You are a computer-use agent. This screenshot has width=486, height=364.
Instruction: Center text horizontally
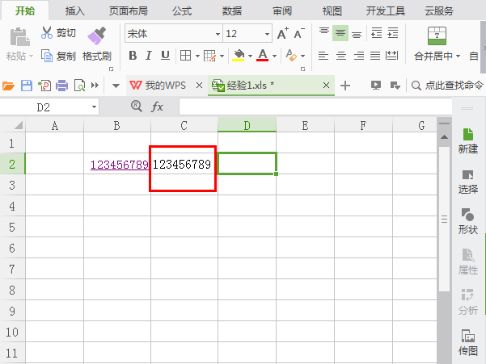tap(341, 56)
